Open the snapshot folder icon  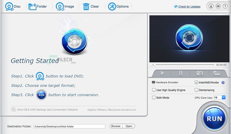point(217,73)
